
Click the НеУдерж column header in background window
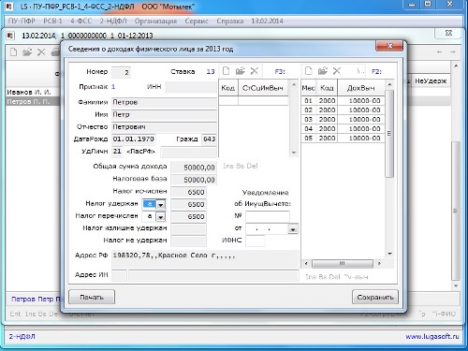click(x=431, y=81)
